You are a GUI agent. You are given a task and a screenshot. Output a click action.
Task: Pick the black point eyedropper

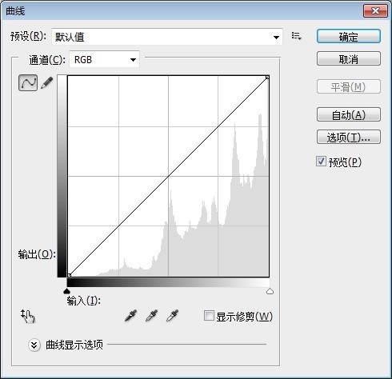click(130, 316)
